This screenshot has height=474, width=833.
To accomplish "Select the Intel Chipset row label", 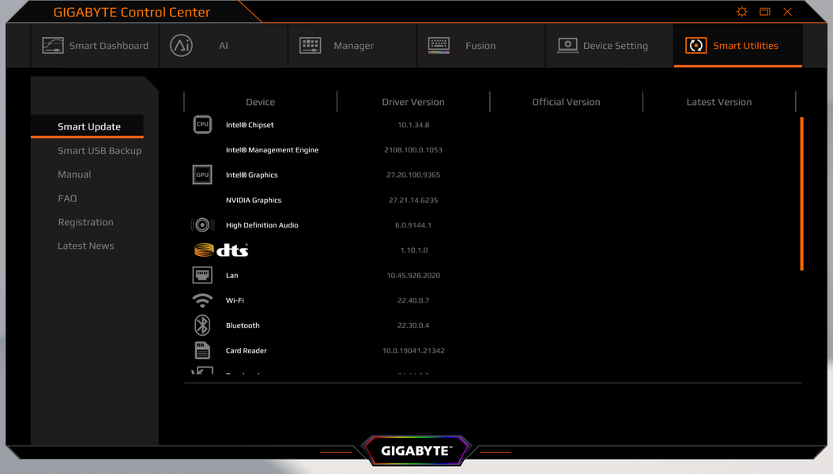I will (x=250, y=126).
